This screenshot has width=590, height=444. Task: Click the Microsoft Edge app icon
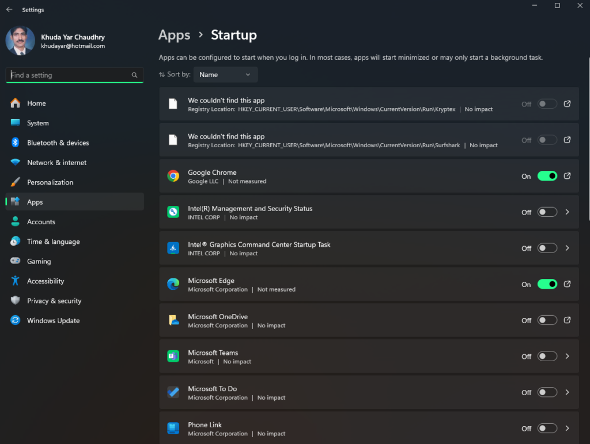pos(173,284)
